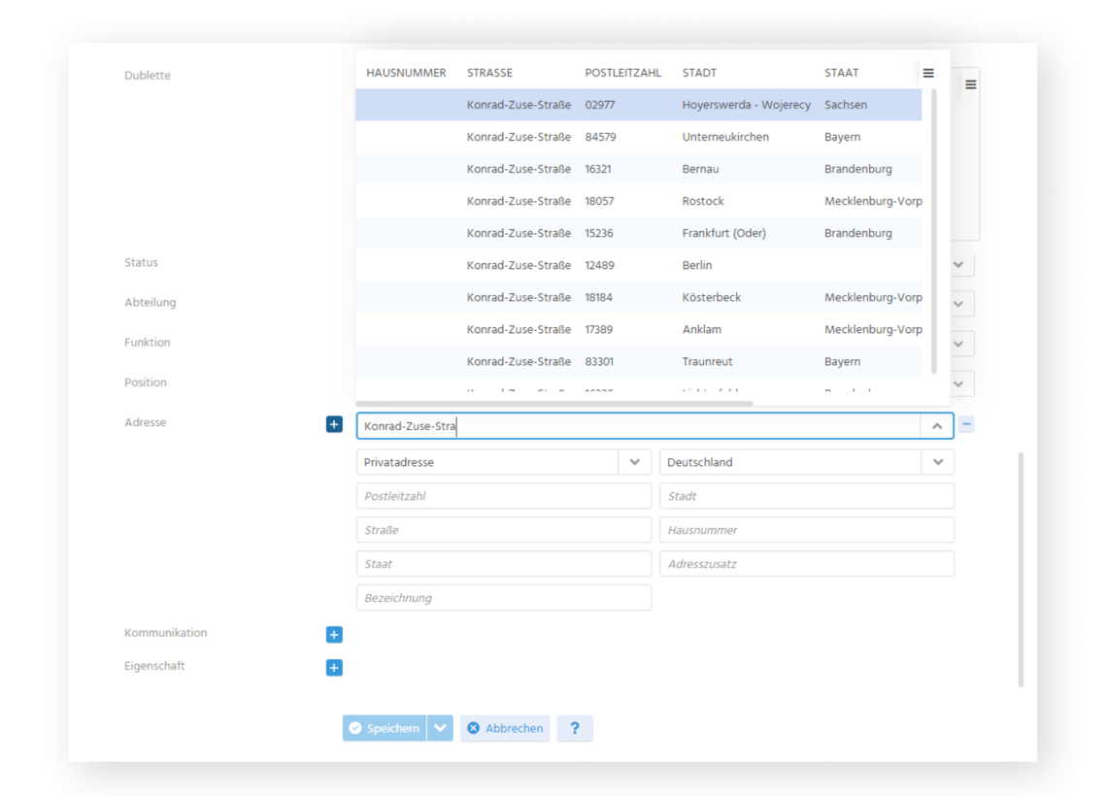Open the Speichern split button arrow

pos(440,728)
